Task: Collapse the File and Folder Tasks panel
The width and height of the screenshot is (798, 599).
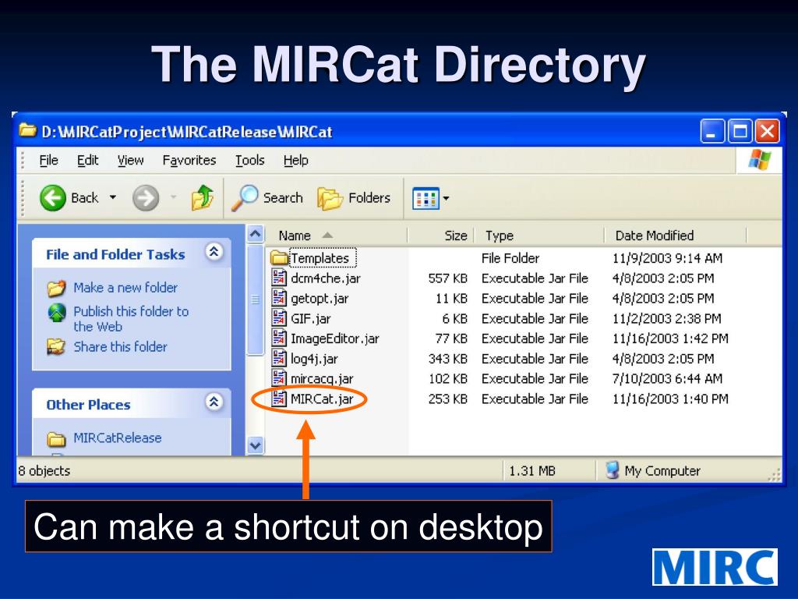Action: pos(214,251)
